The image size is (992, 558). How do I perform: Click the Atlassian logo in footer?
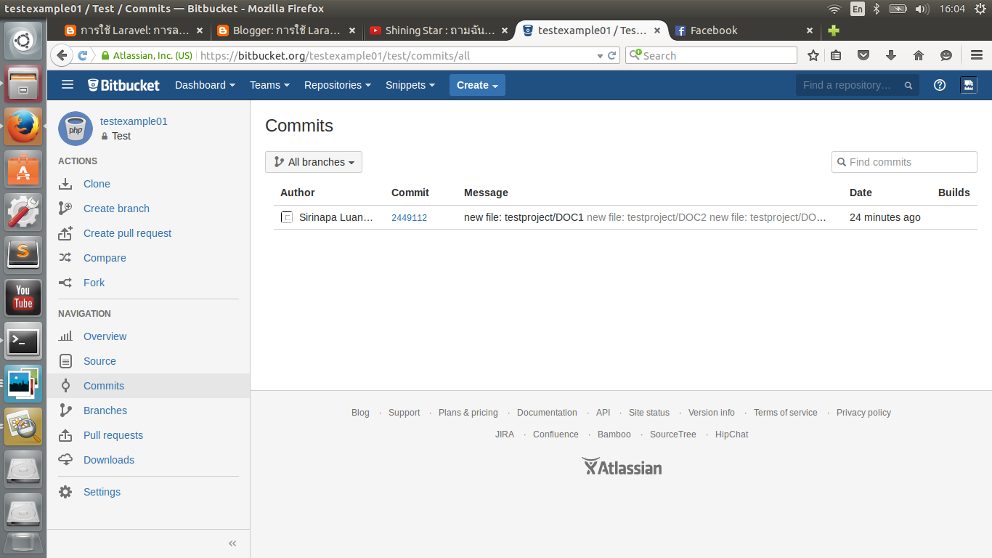(622, 466)
